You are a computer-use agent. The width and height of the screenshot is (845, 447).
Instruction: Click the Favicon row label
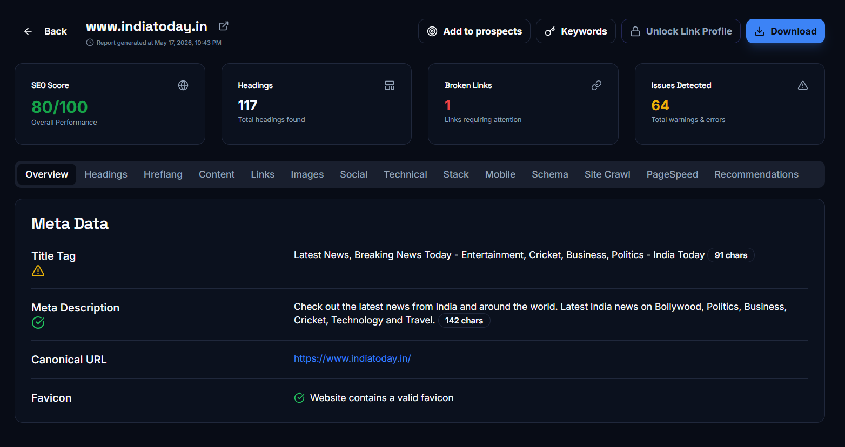pos(51,398)
